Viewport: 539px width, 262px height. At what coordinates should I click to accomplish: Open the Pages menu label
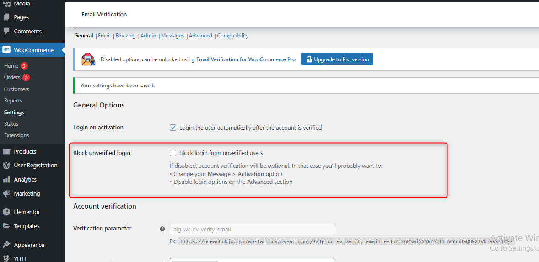(22, 17)
